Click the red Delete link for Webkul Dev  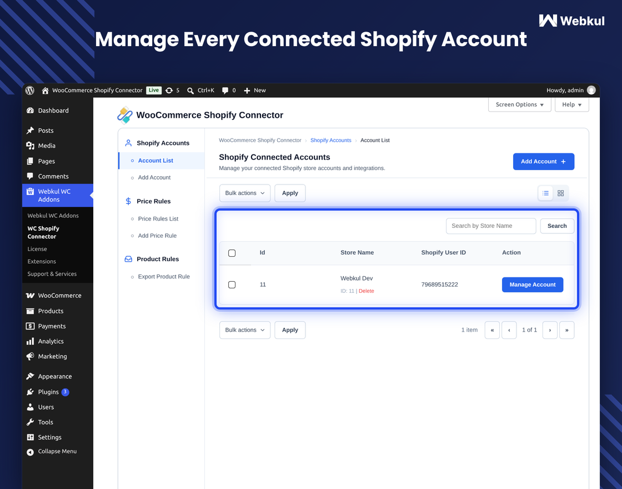[x=366, y=291]
